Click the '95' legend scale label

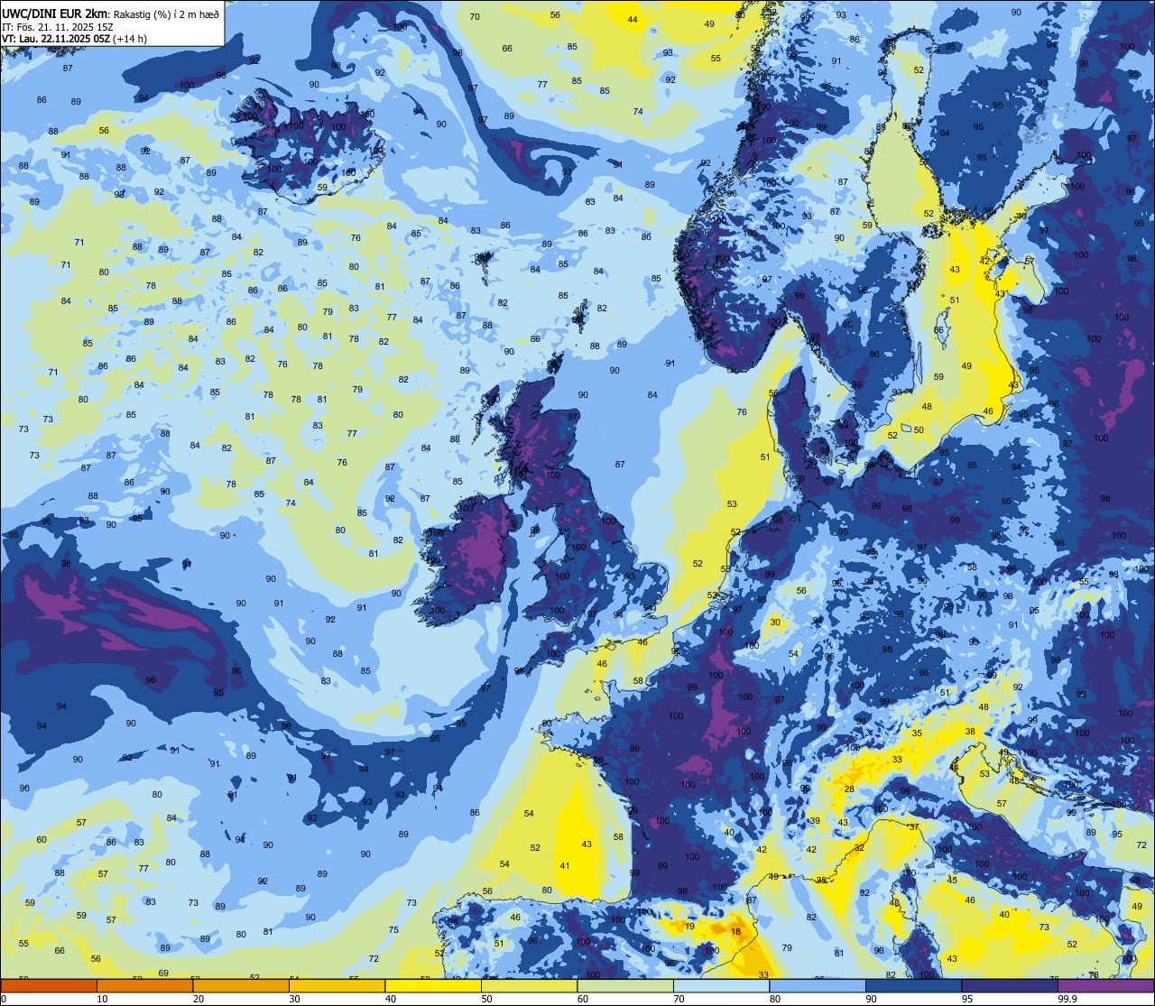966,999
